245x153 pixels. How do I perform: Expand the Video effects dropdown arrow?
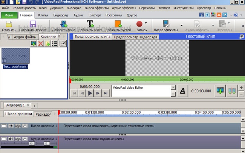pyautogui.click(x=181, y=26)
